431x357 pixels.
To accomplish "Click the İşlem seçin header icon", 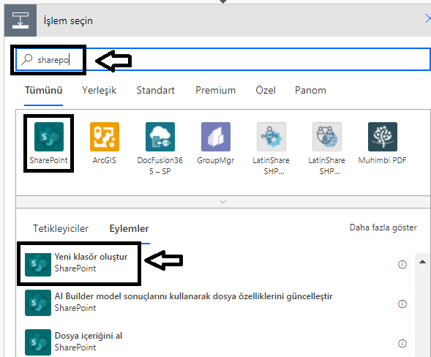I will click(x=20, y=20).
